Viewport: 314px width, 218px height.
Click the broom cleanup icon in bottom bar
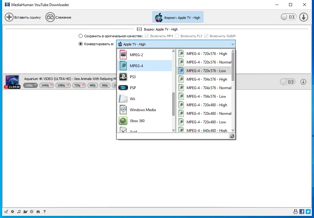(6, 212)
